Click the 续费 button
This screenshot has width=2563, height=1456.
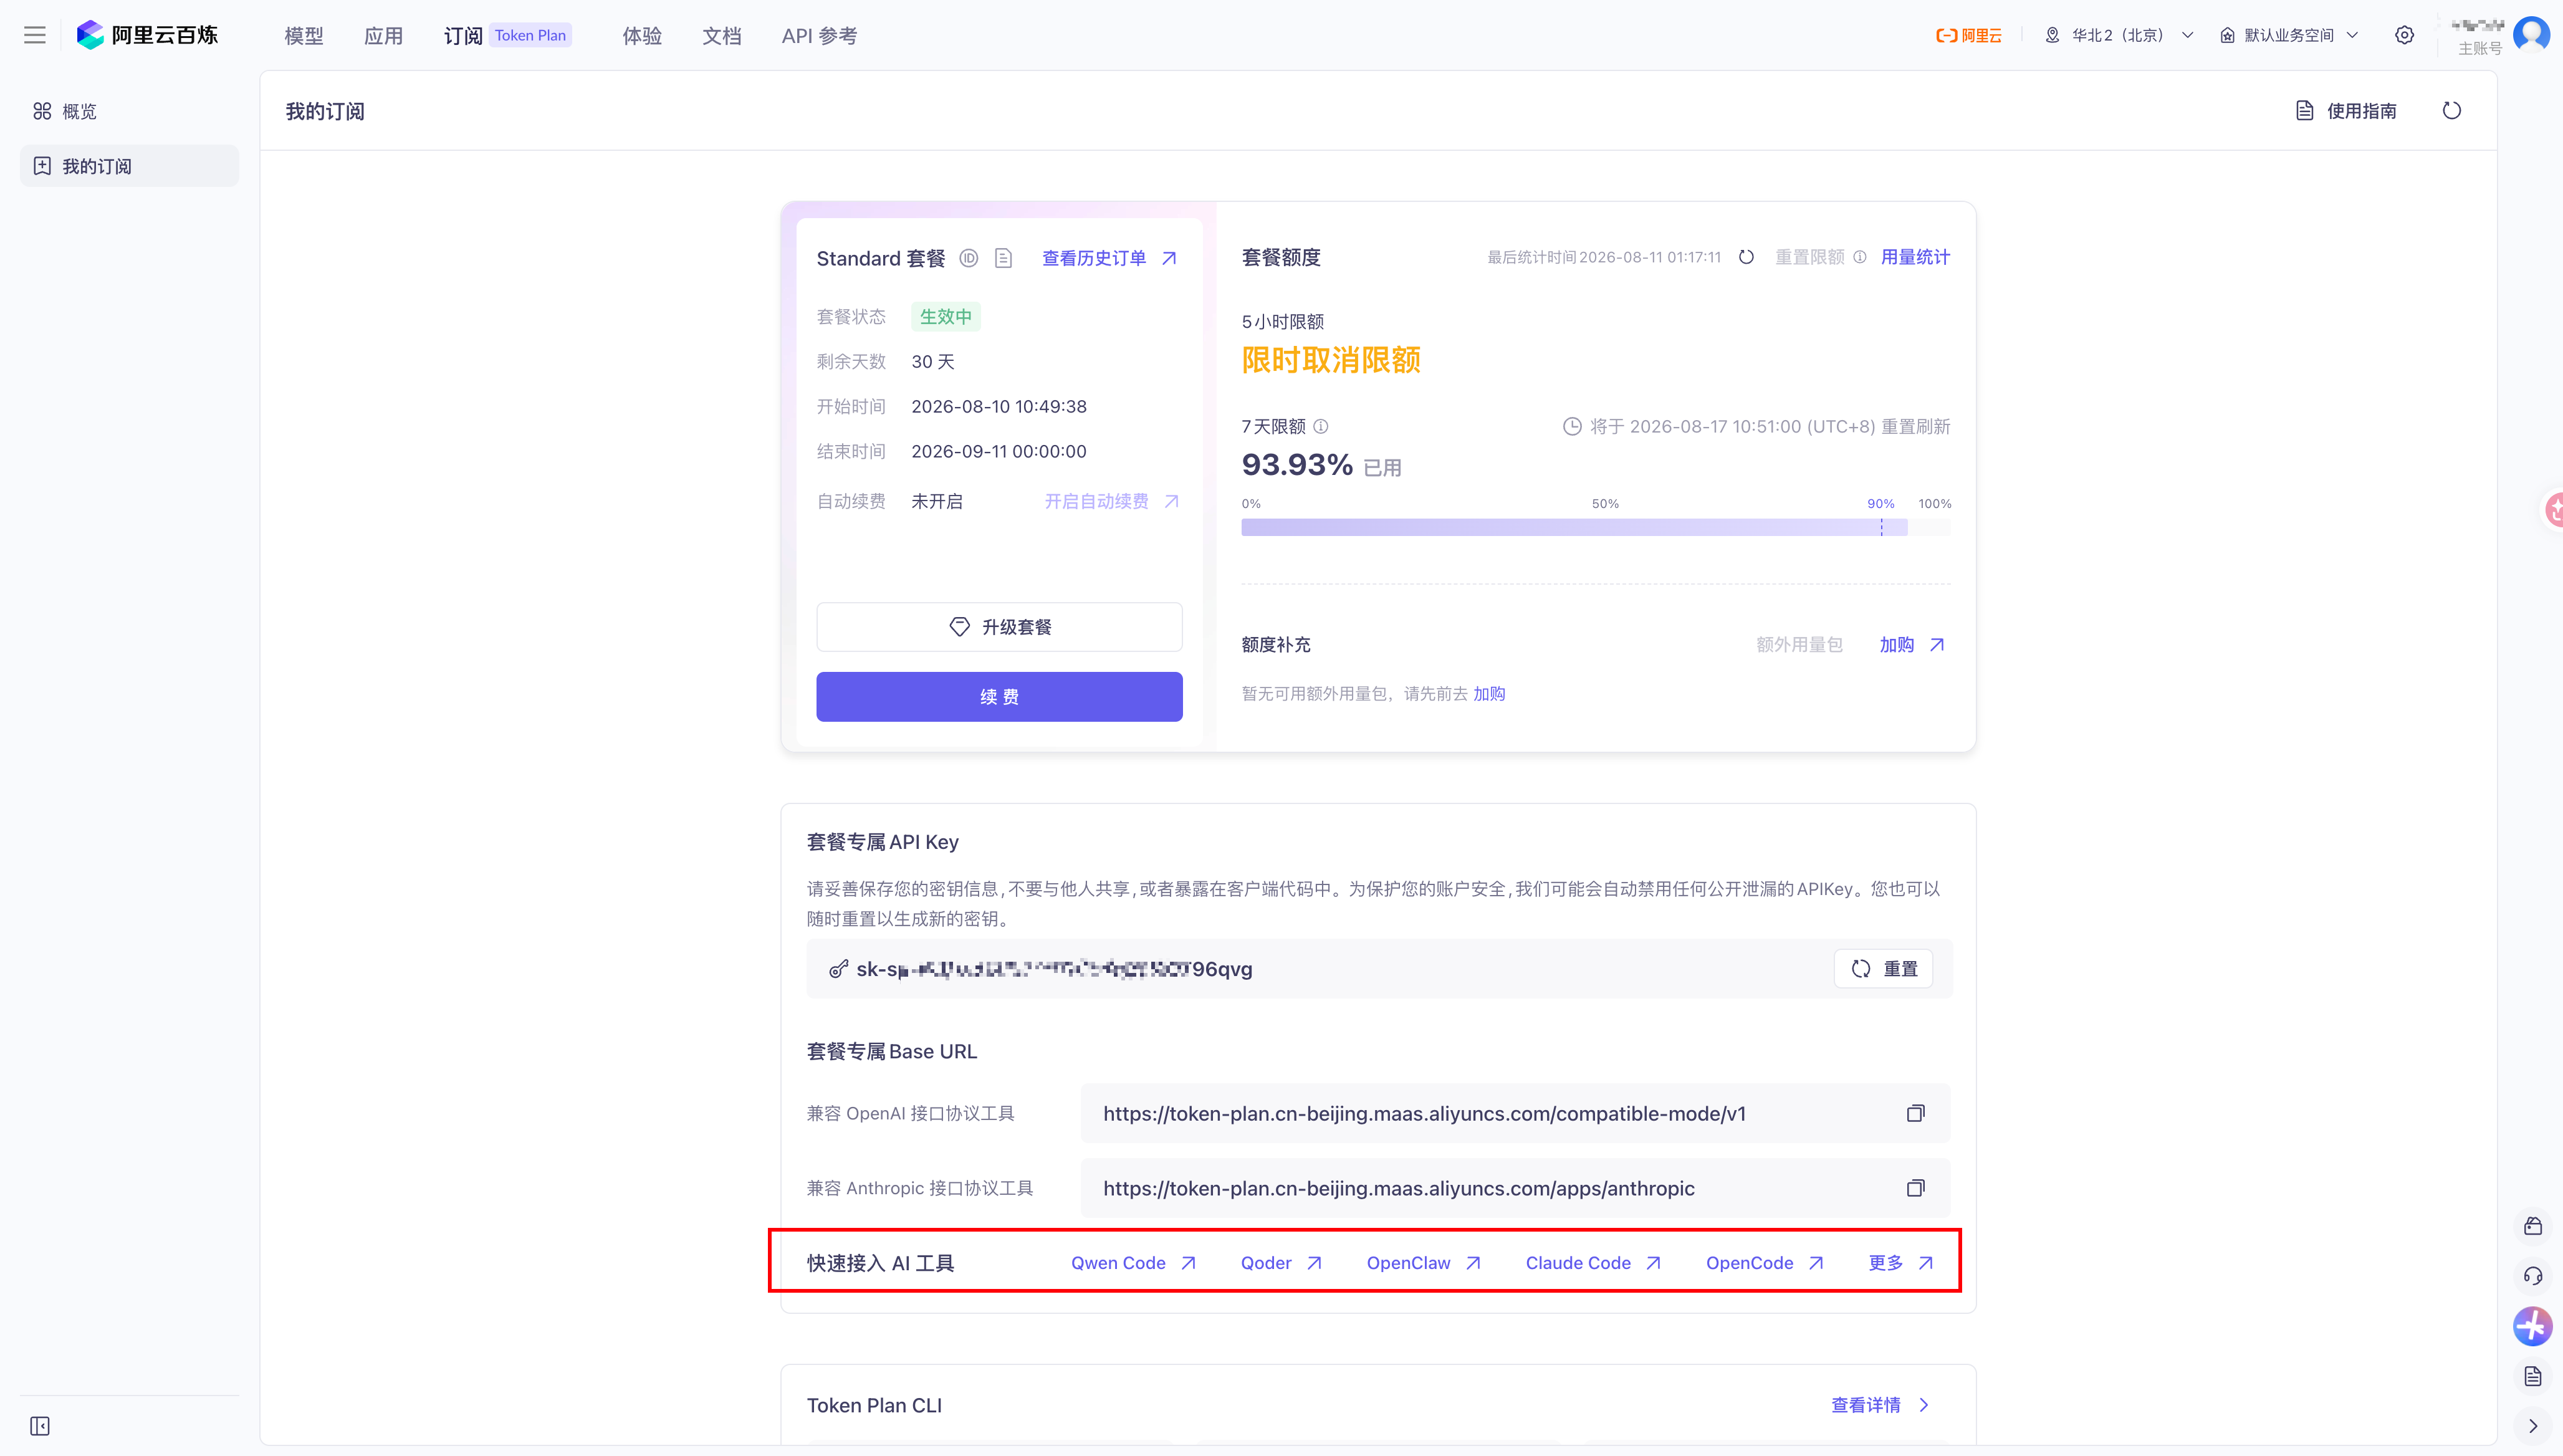999,697
